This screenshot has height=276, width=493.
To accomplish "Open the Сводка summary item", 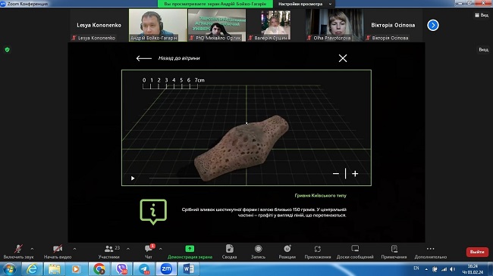I will point(230,252).
